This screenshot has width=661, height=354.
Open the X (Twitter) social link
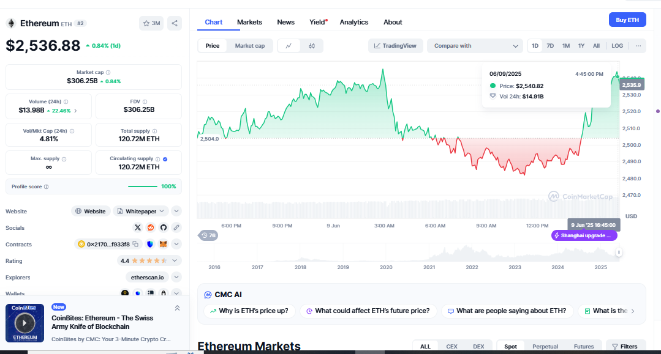tap(137, 227)
